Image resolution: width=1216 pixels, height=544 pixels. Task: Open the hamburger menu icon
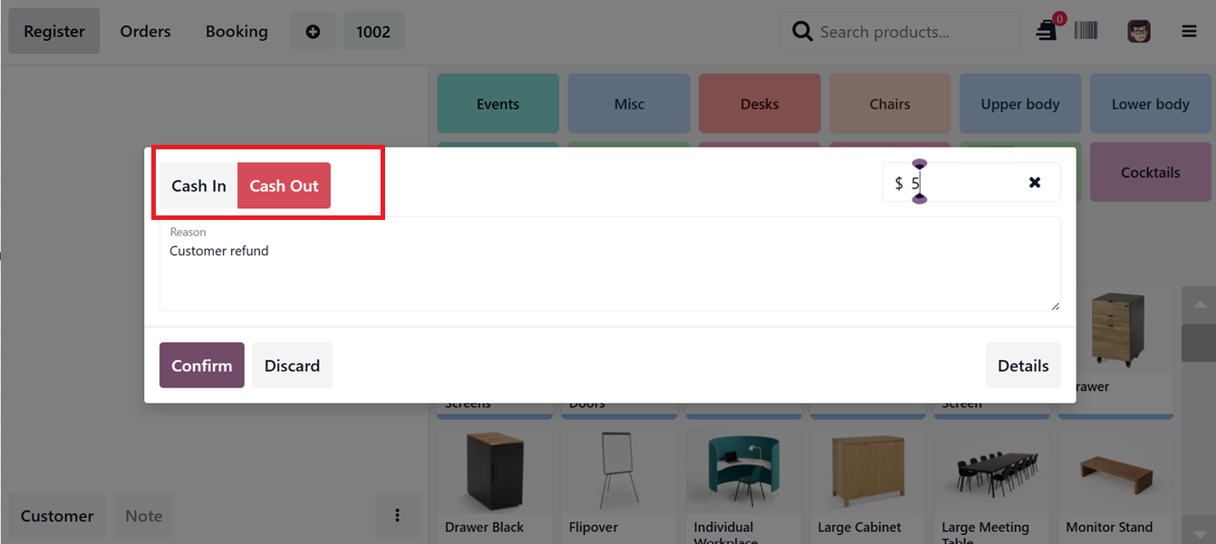coord(1189,32)
